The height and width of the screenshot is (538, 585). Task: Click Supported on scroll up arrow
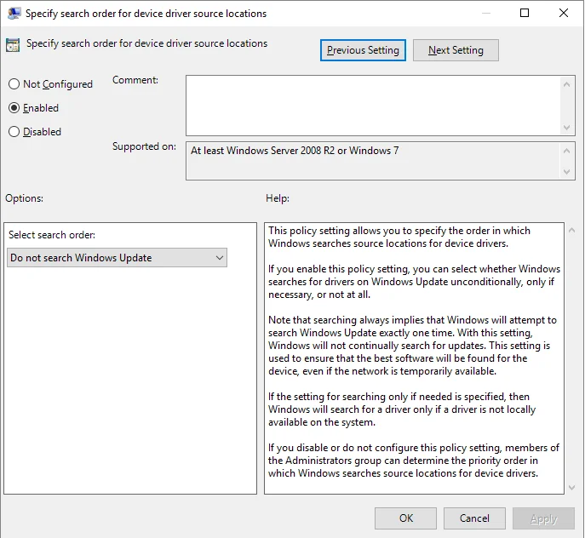point(567,151)
